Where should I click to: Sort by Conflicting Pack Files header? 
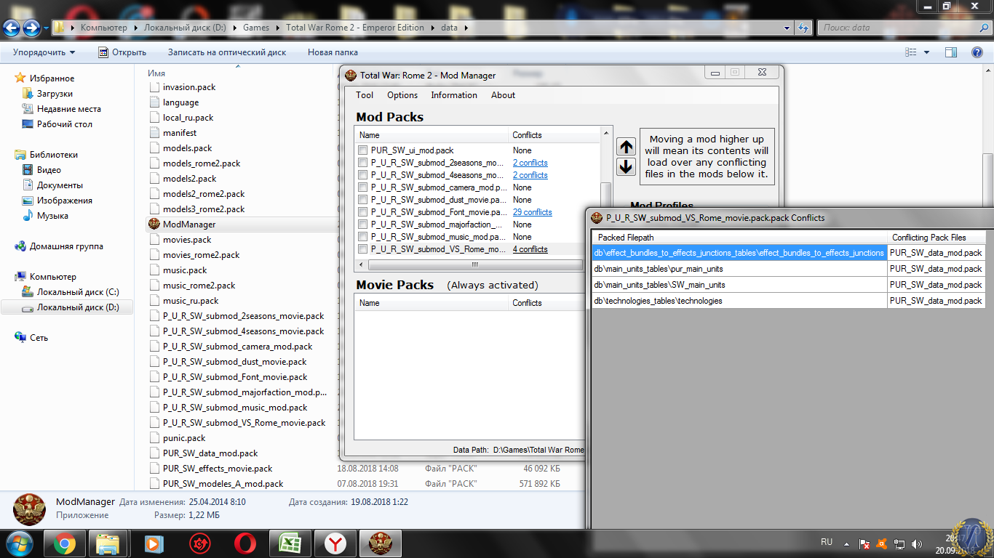pyautogui.click(x=936, y=238)
